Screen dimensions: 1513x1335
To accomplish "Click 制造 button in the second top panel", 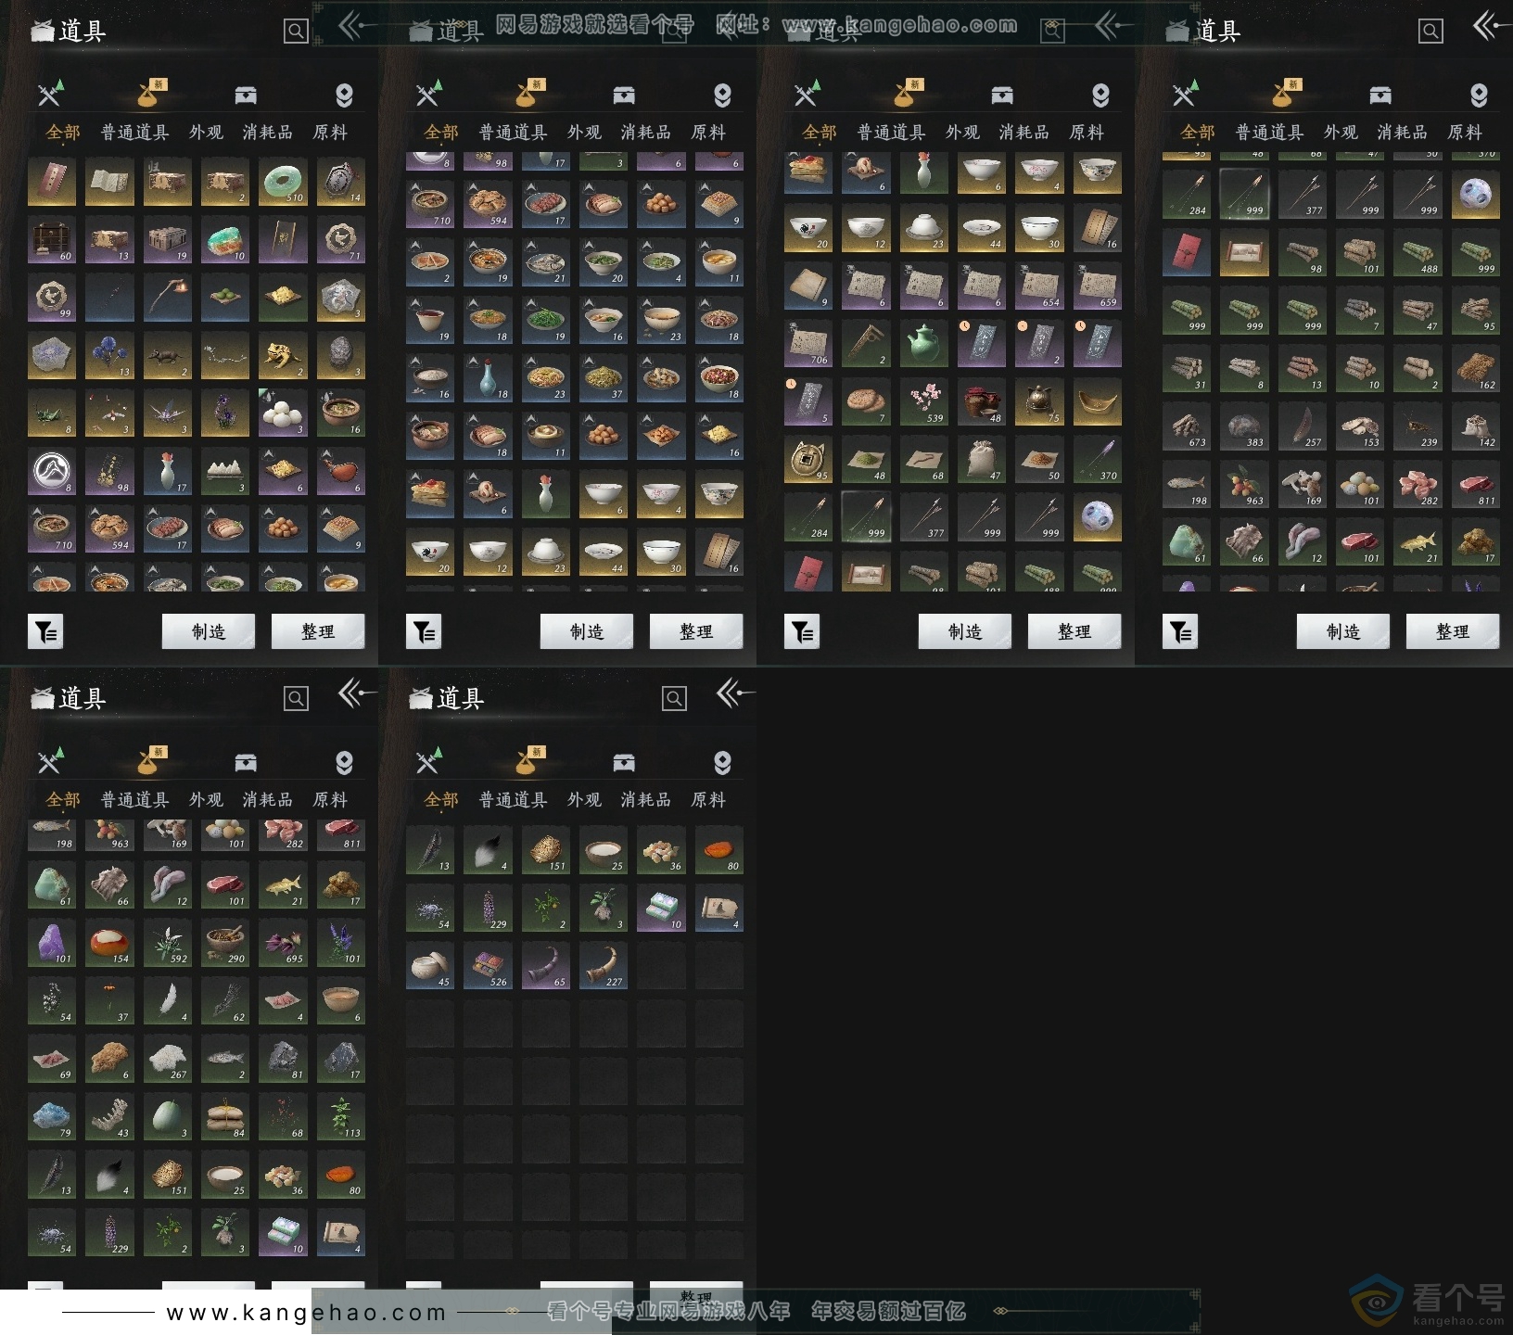I will tap(587, 631).
